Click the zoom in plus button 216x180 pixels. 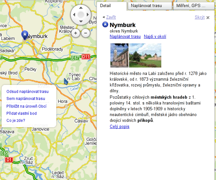click(75, 33)
